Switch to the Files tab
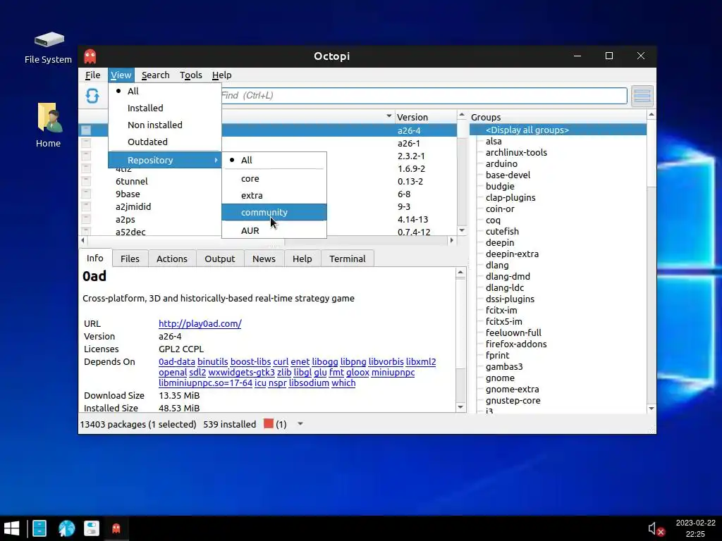 [130, 259]
